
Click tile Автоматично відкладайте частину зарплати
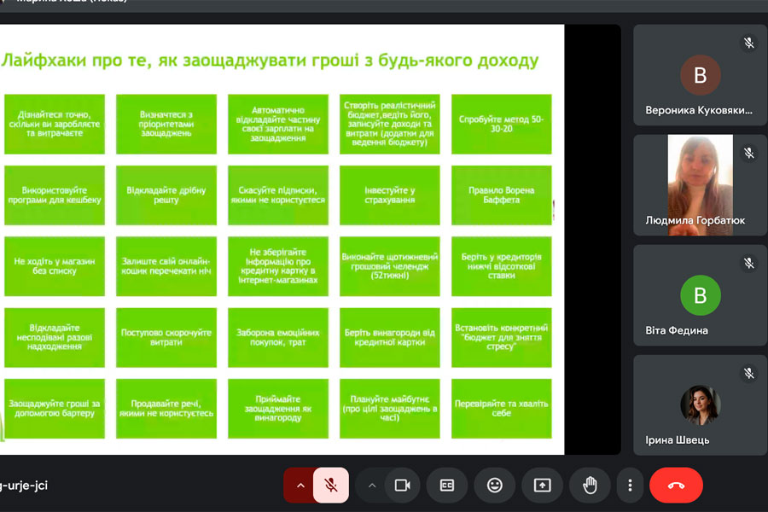coord(277,124)
